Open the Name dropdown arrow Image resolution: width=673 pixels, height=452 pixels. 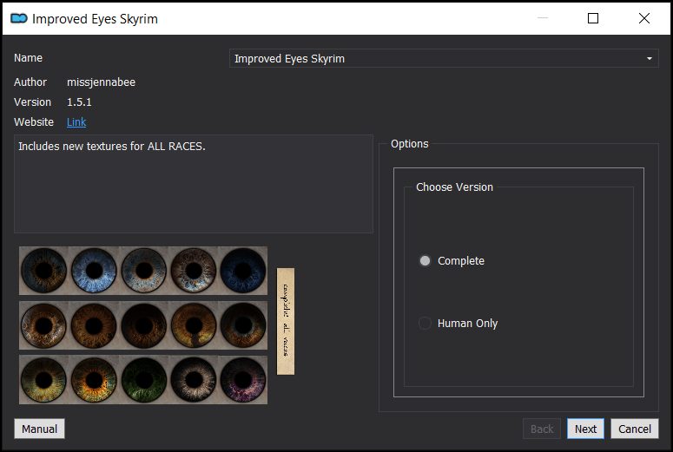click(x=650, y=58)
